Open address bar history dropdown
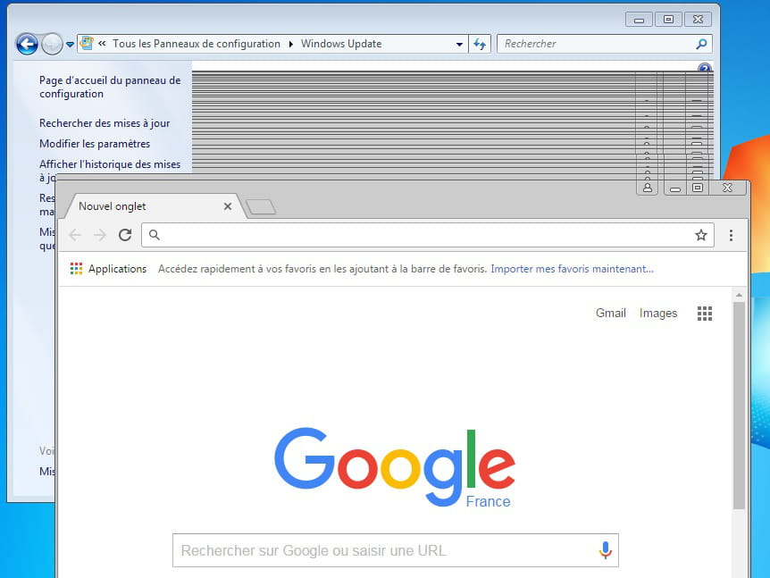This screenshot has width=770, height=578. 459,44
